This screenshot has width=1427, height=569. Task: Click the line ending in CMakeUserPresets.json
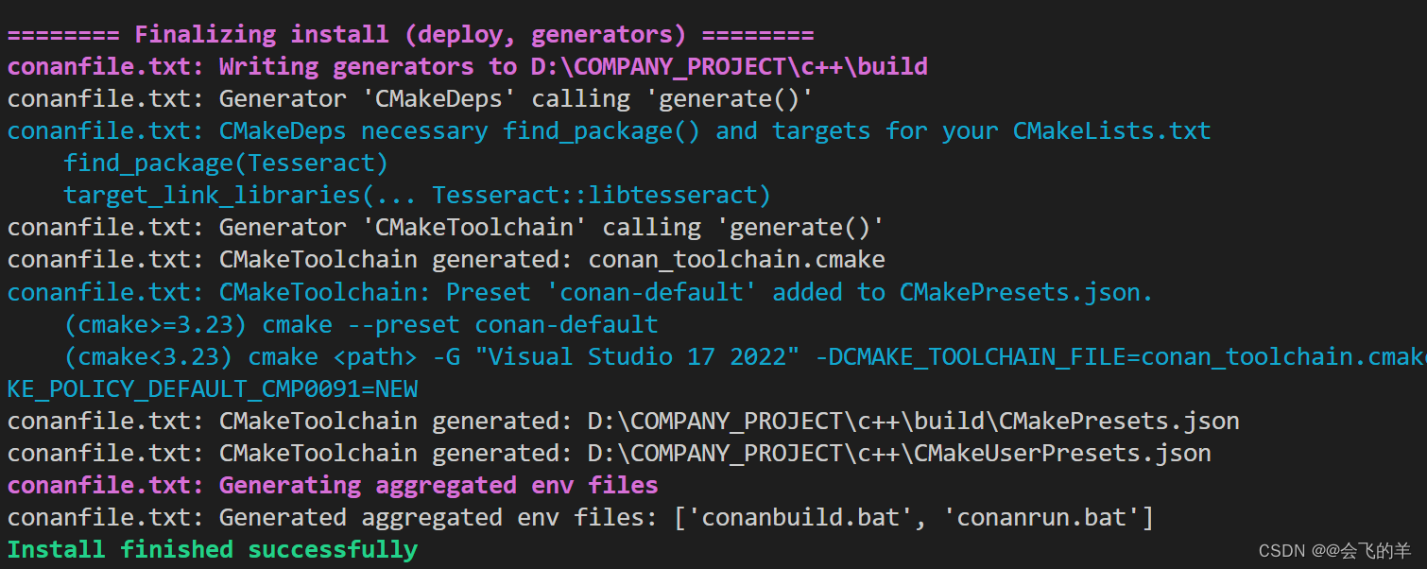[x=610, y=453]
